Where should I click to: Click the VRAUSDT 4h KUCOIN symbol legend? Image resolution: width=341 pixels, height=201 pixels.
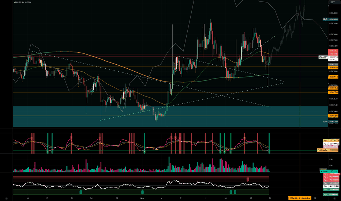click(x=22, y=3)
